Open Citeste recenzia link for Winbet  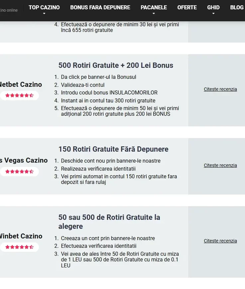coord(220,241)
